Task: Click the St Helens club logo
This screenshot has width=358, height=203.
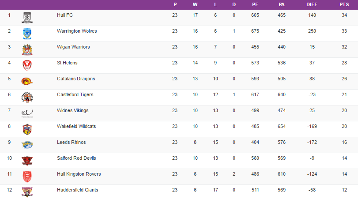Action: (x=27, y=66)
